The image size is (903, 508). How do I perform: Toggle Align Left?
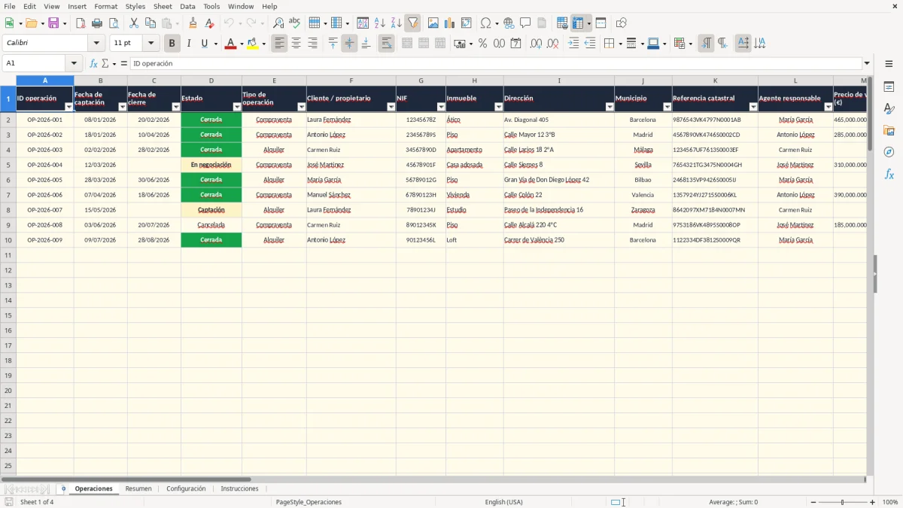tap(280, 44)
